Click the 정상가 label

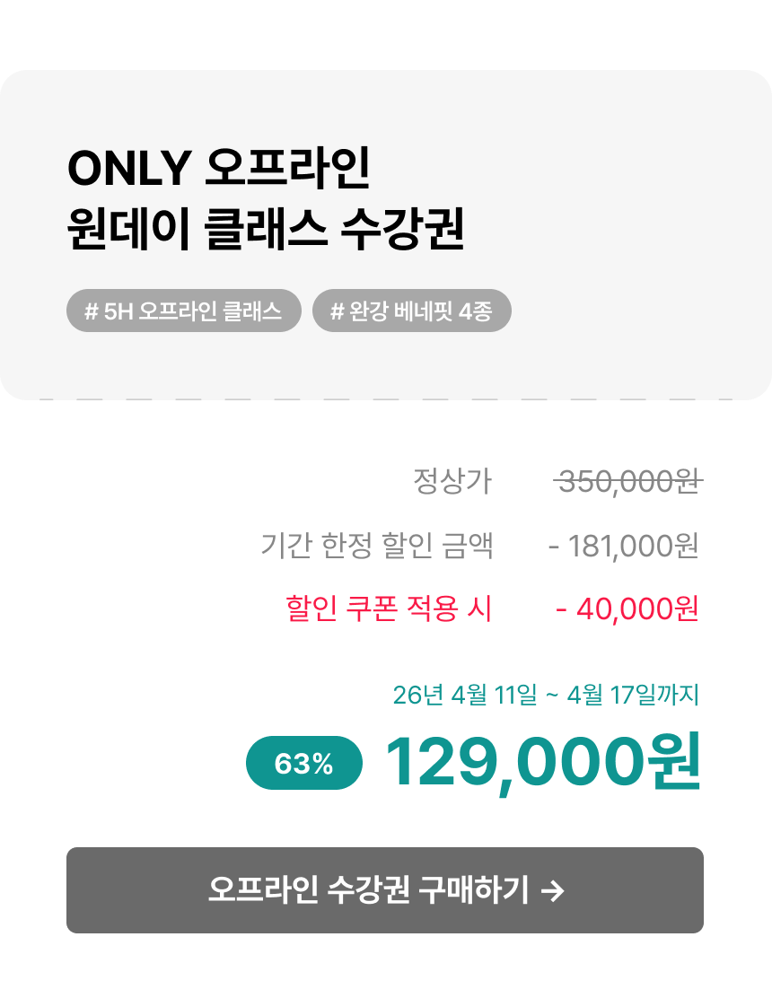[x=452, y=482]
